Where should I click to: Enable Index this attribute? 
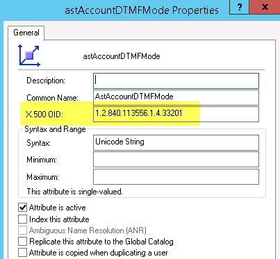pos(22,219)
